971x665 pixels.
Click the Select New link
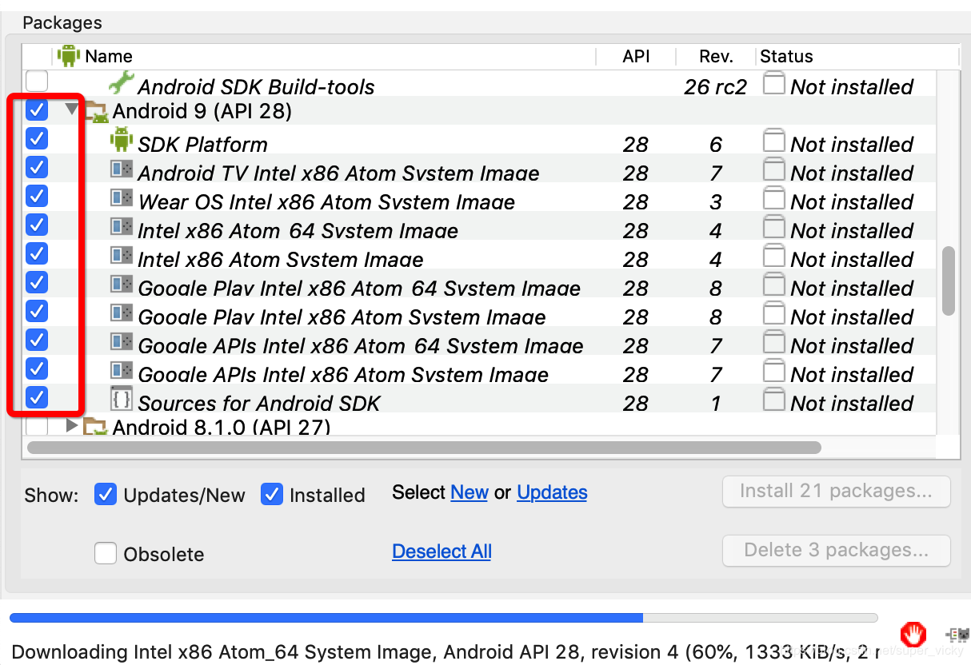[x=470, y=492]
